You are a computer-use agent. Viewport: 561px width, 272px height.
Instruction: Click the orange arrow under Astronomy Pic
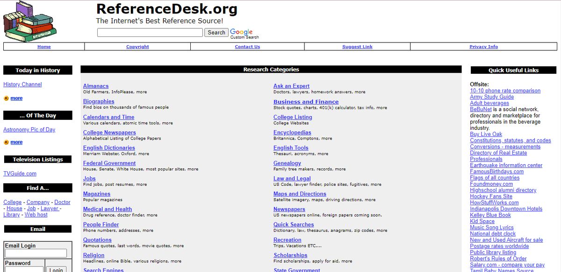[6, 142]
